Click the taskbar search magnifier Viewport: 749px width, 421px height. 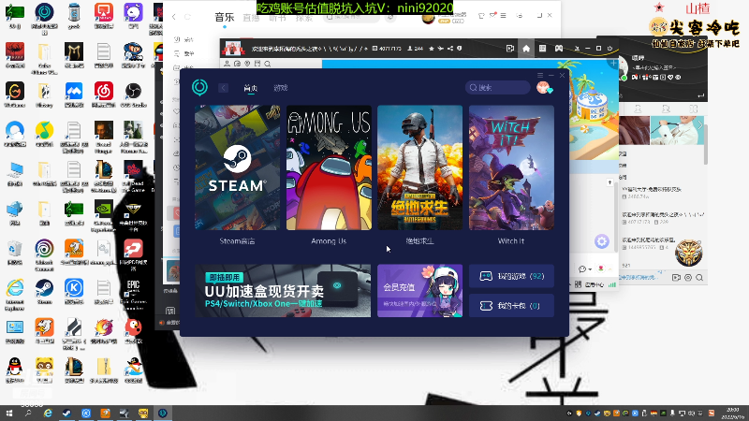28,414
